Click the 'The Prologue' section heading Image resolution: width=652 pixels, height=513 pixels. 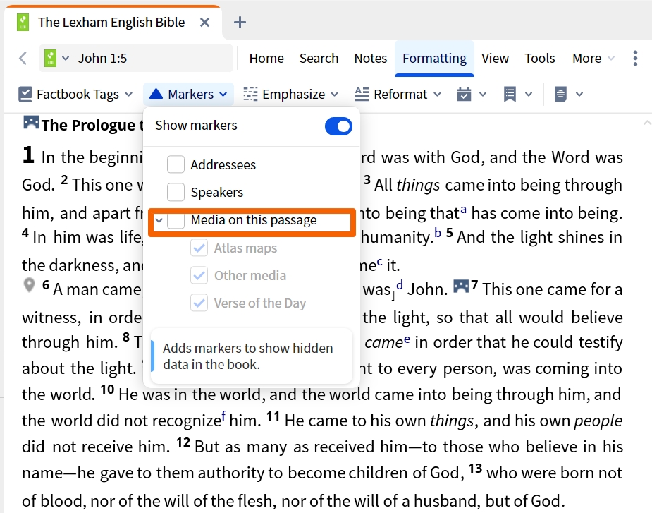click(92, 125)
